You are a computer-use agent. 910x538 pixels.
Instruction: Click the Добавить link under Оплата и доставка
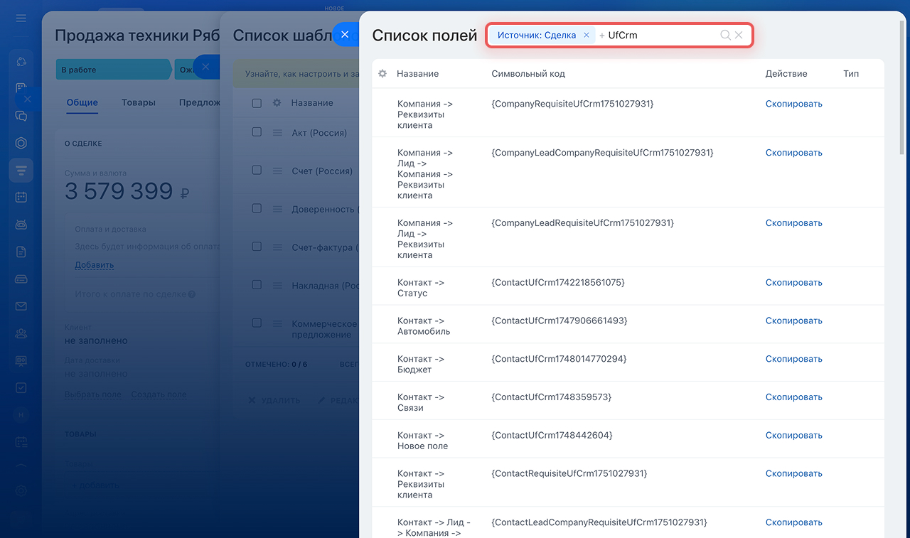point(95,265)
